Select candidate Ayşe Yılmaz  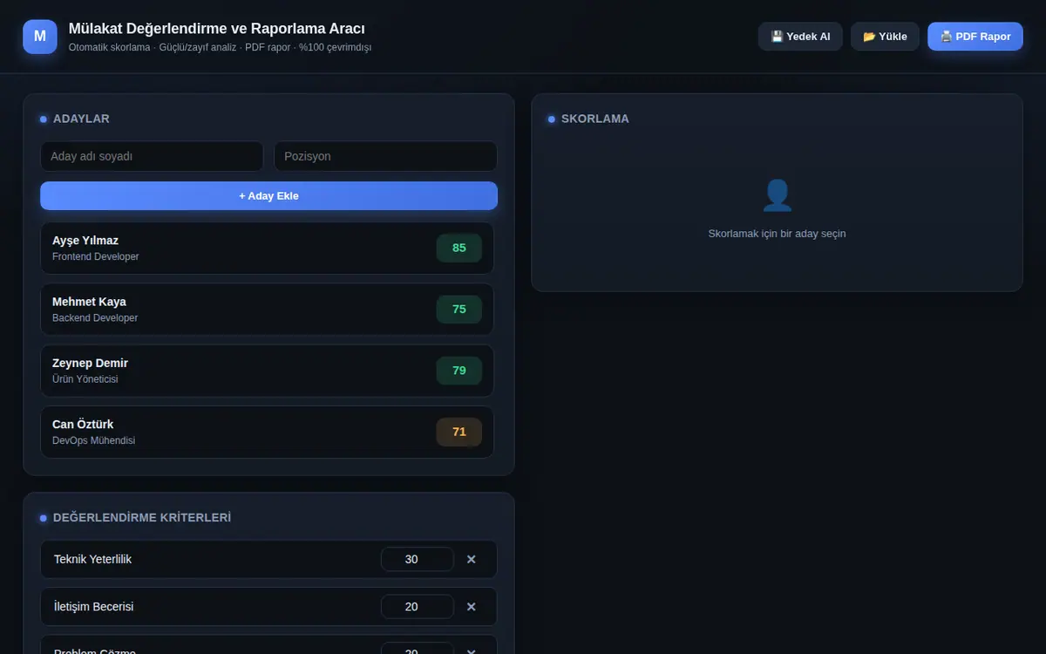(x=267, y=249)
